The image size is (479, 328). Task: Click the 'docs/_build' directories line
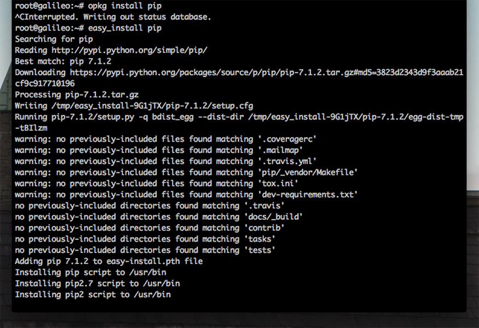[159, 216]
